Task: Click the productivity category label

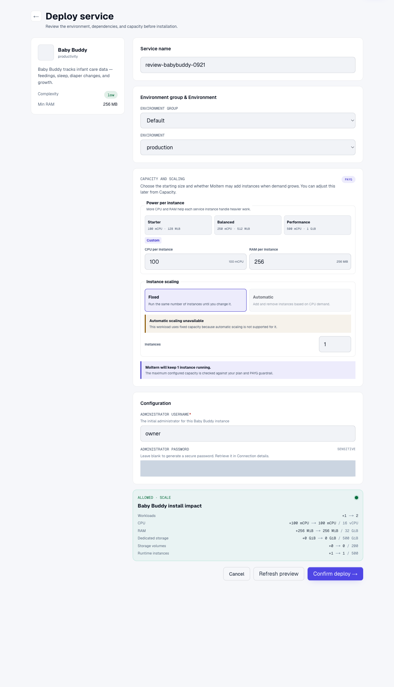Action: point(68,56)
